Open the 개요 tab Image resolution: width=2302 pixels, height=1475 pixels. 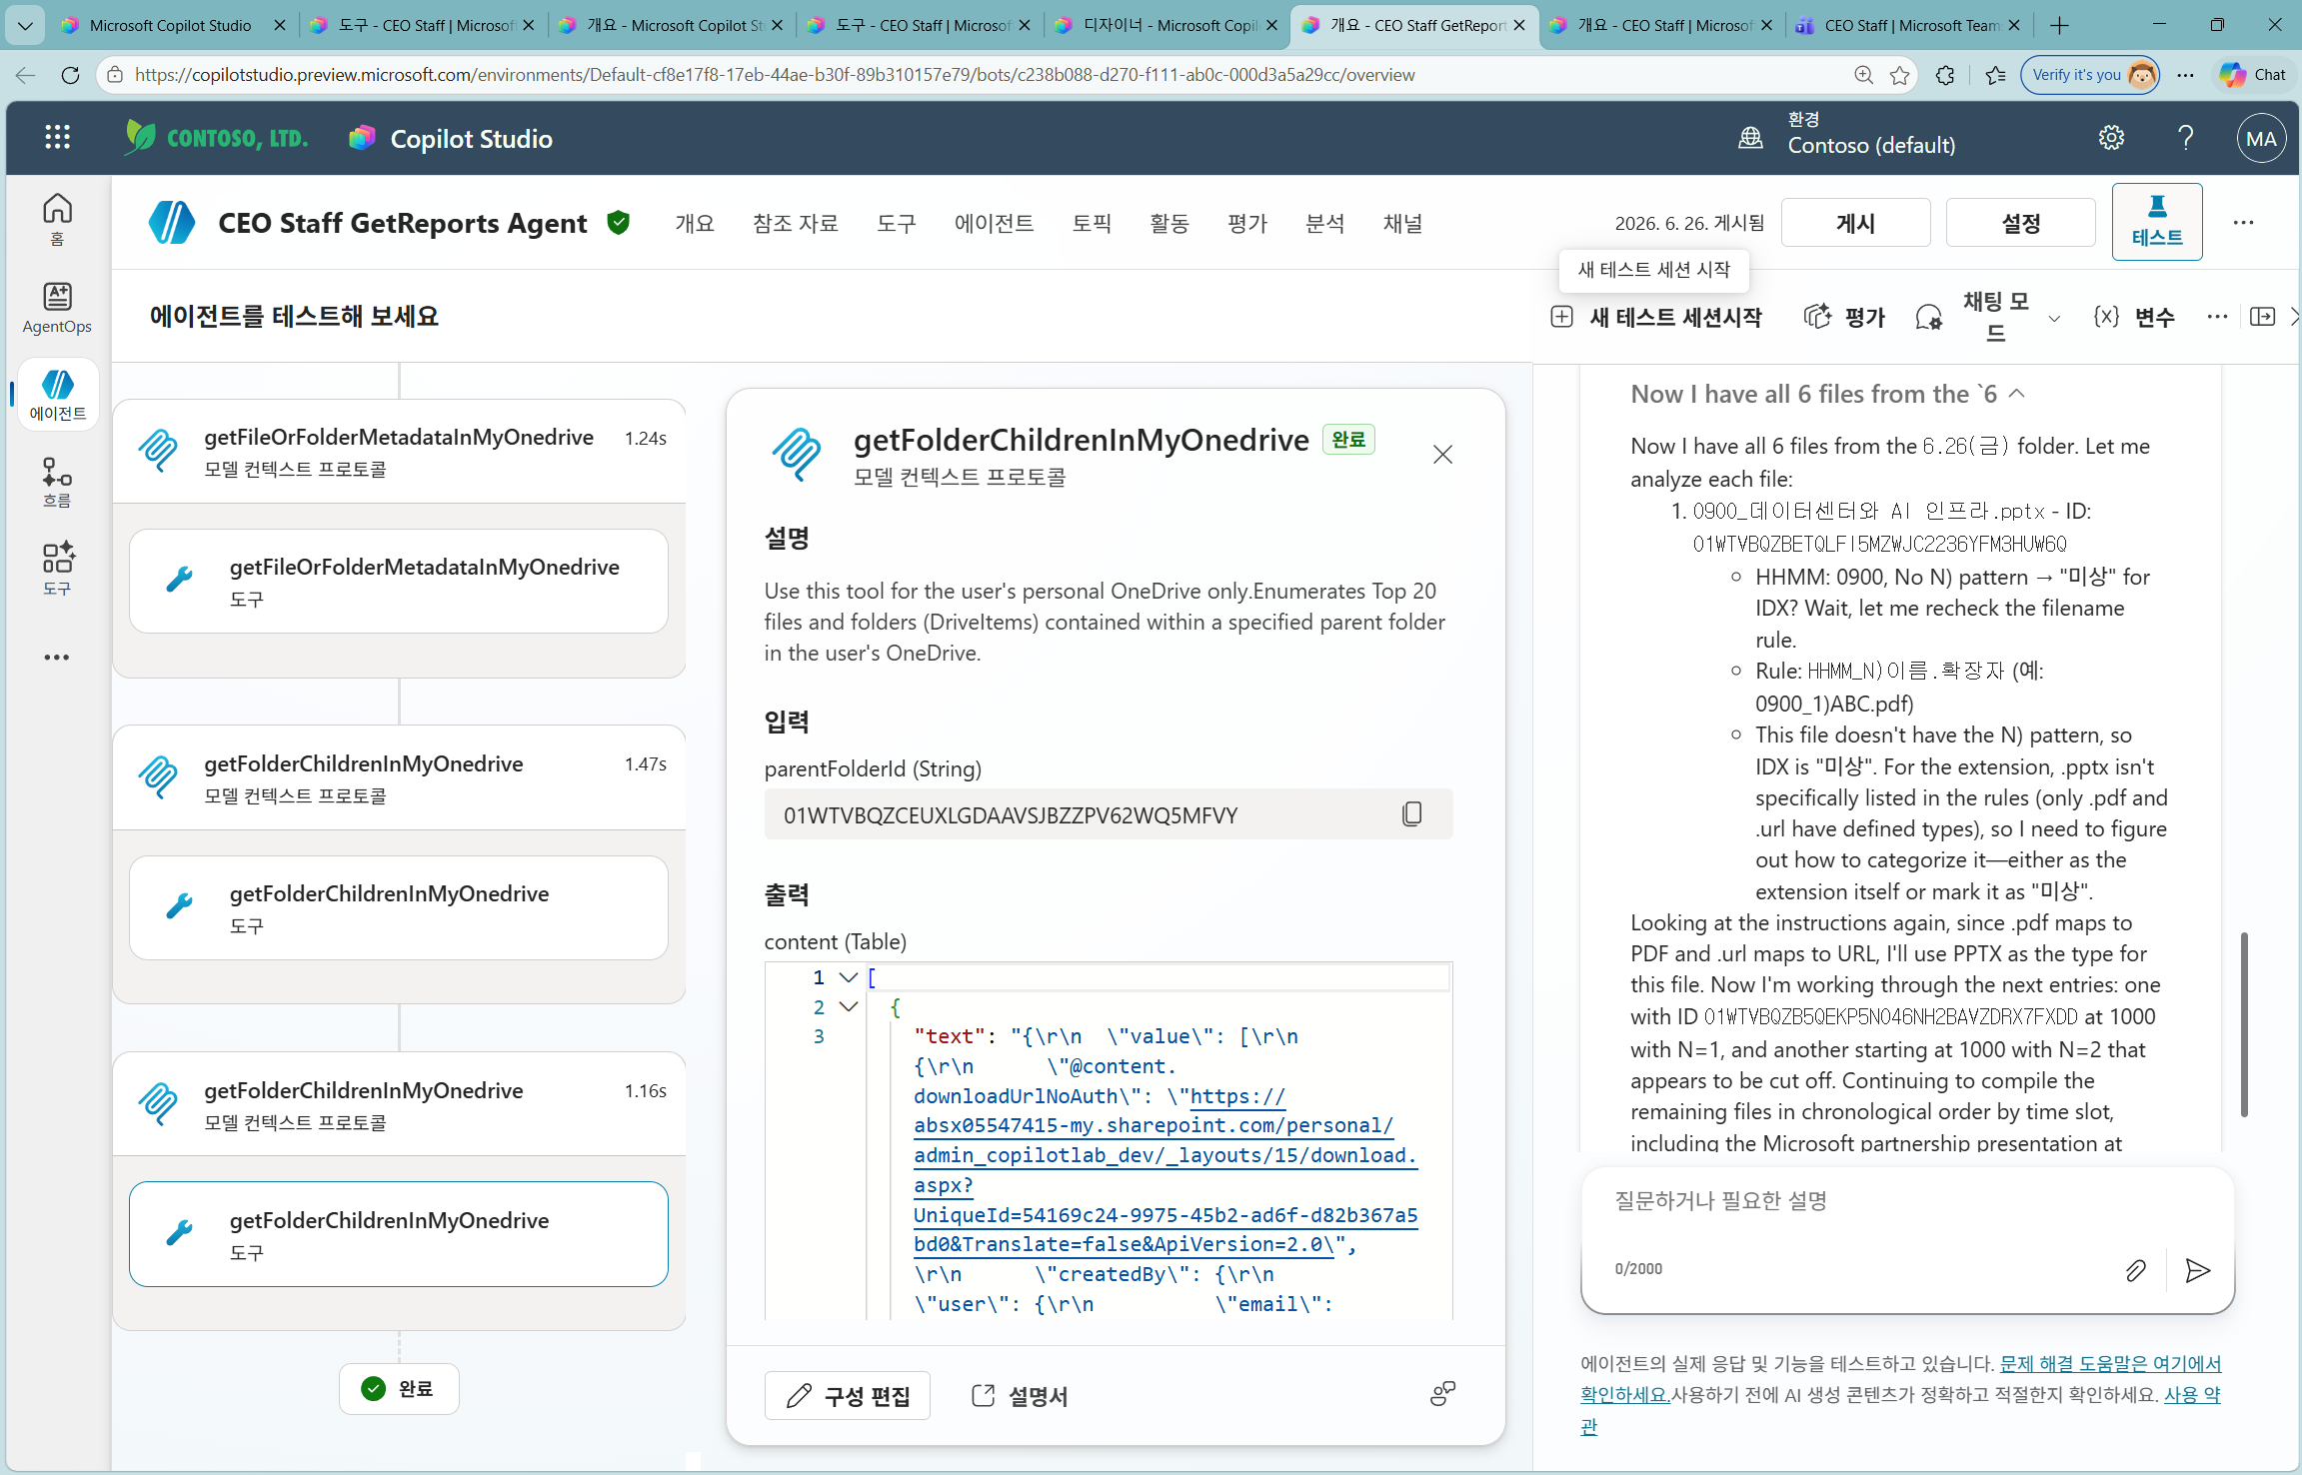coord(695,224)
